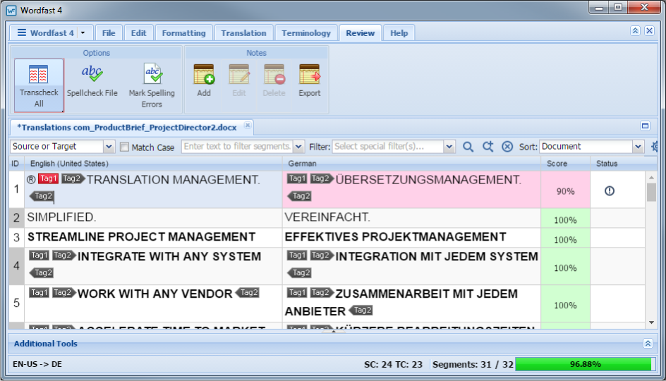Click the red Tag1 in segment 1 source
666x381 pixels.
tap(48, 179)
